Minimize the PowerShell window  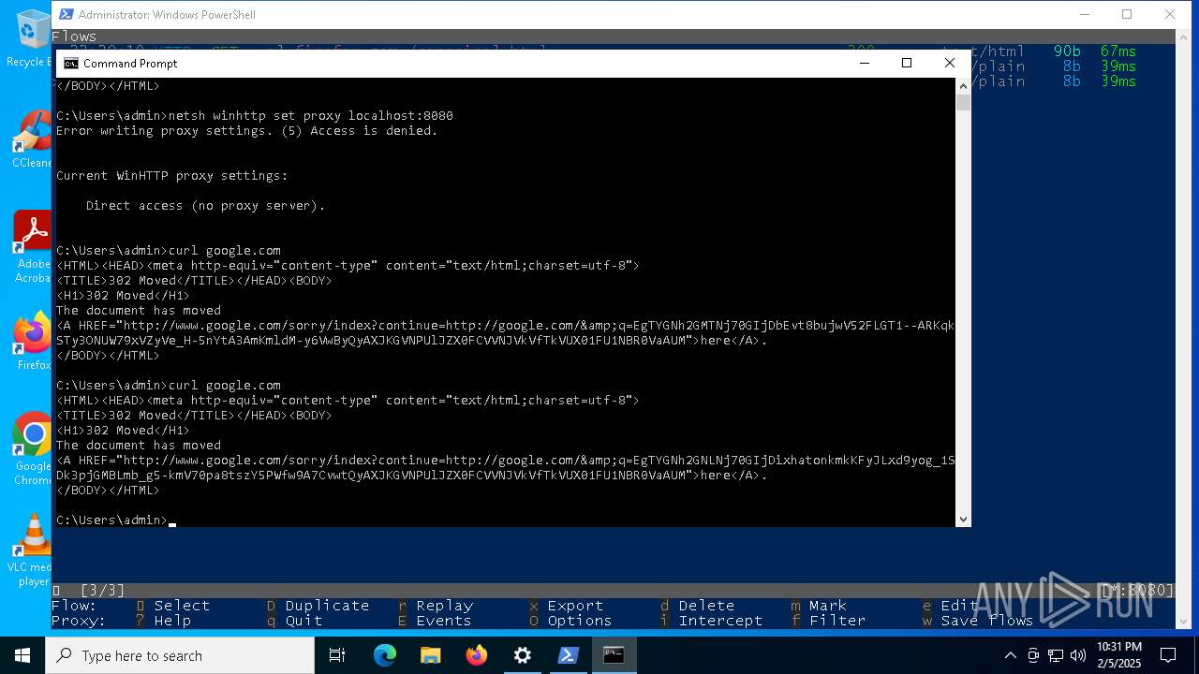(x=1084, y=14)
